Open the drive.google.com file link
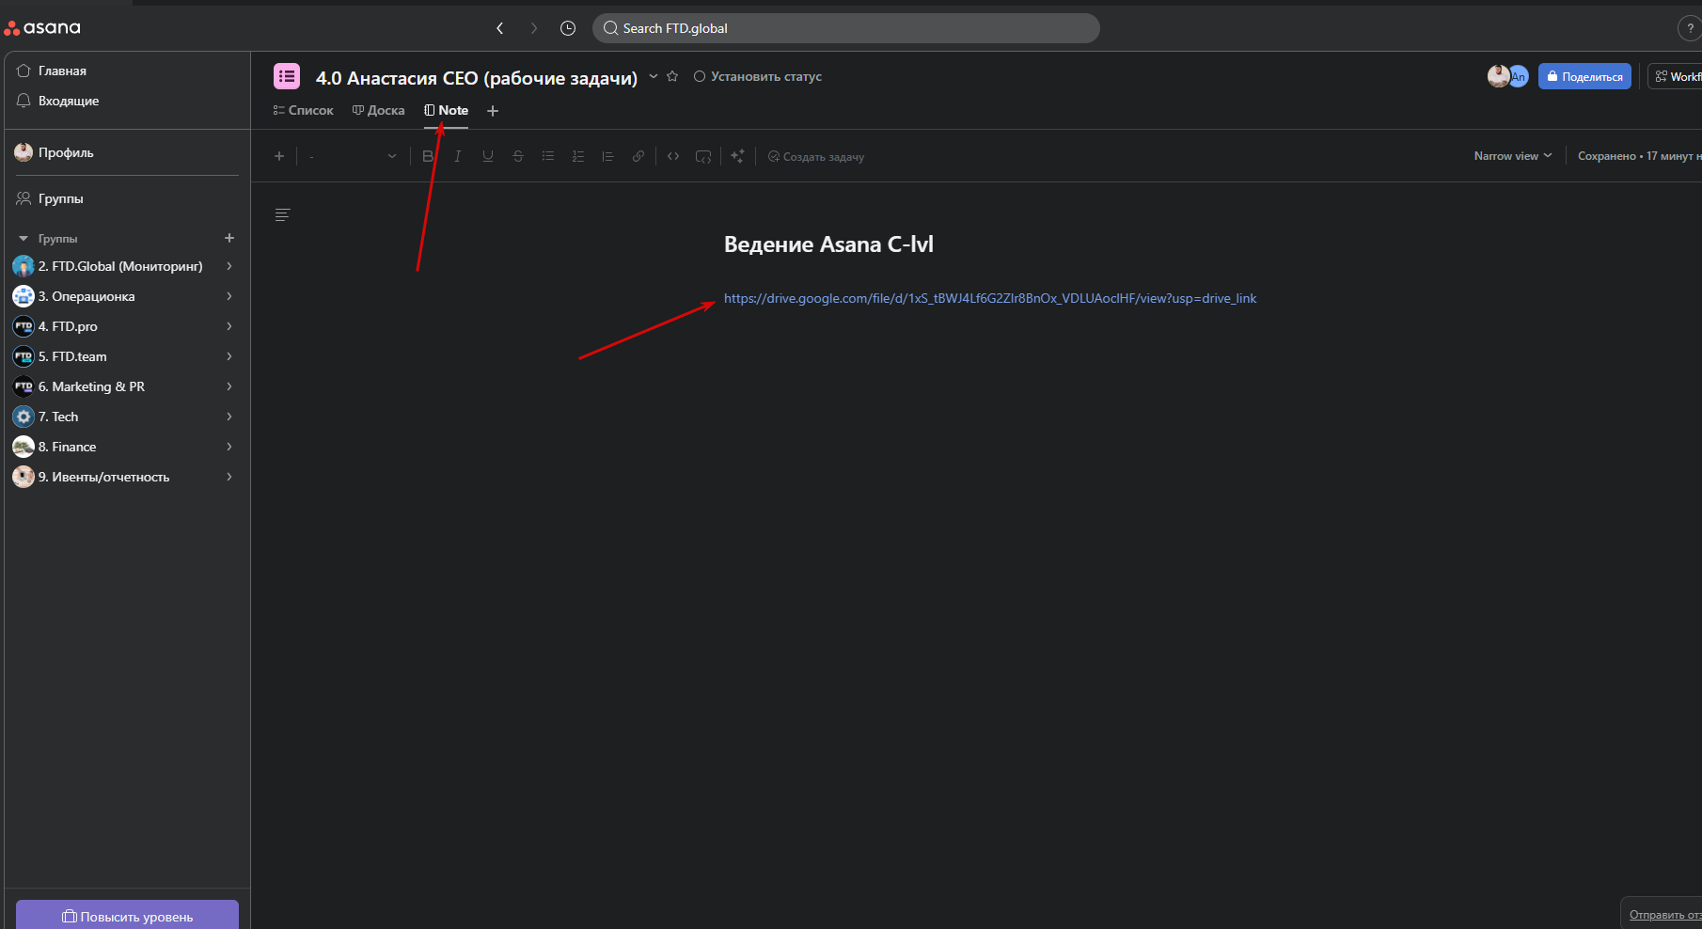 pyautogui.click(x=990, y=298)
